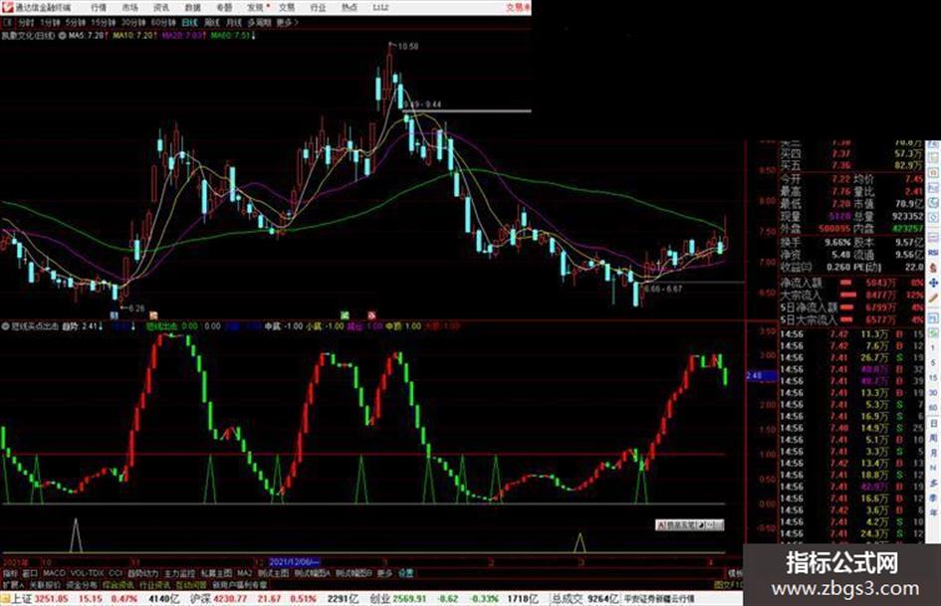Click the MA10 value label
Image resolution: width=941 pixels, height=606 pixels.
pos(135,36)
